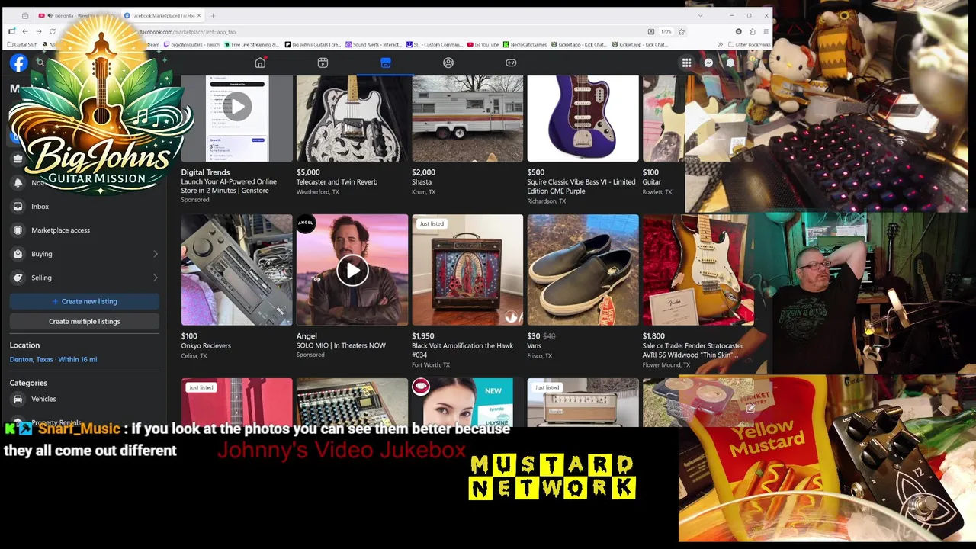976x549 pixels.
Task: Click the Vehicles category car icon
Action: [x=18, y=399]
